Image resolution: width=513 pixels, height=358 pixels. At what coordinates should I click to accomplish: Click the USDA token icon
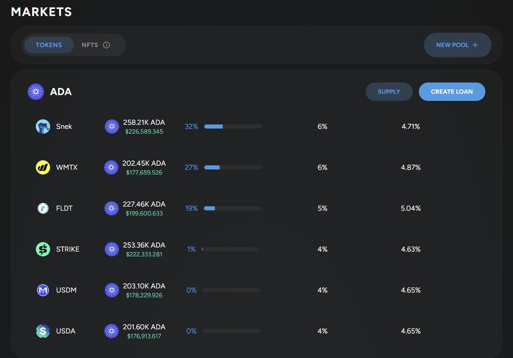click(43, 331)
